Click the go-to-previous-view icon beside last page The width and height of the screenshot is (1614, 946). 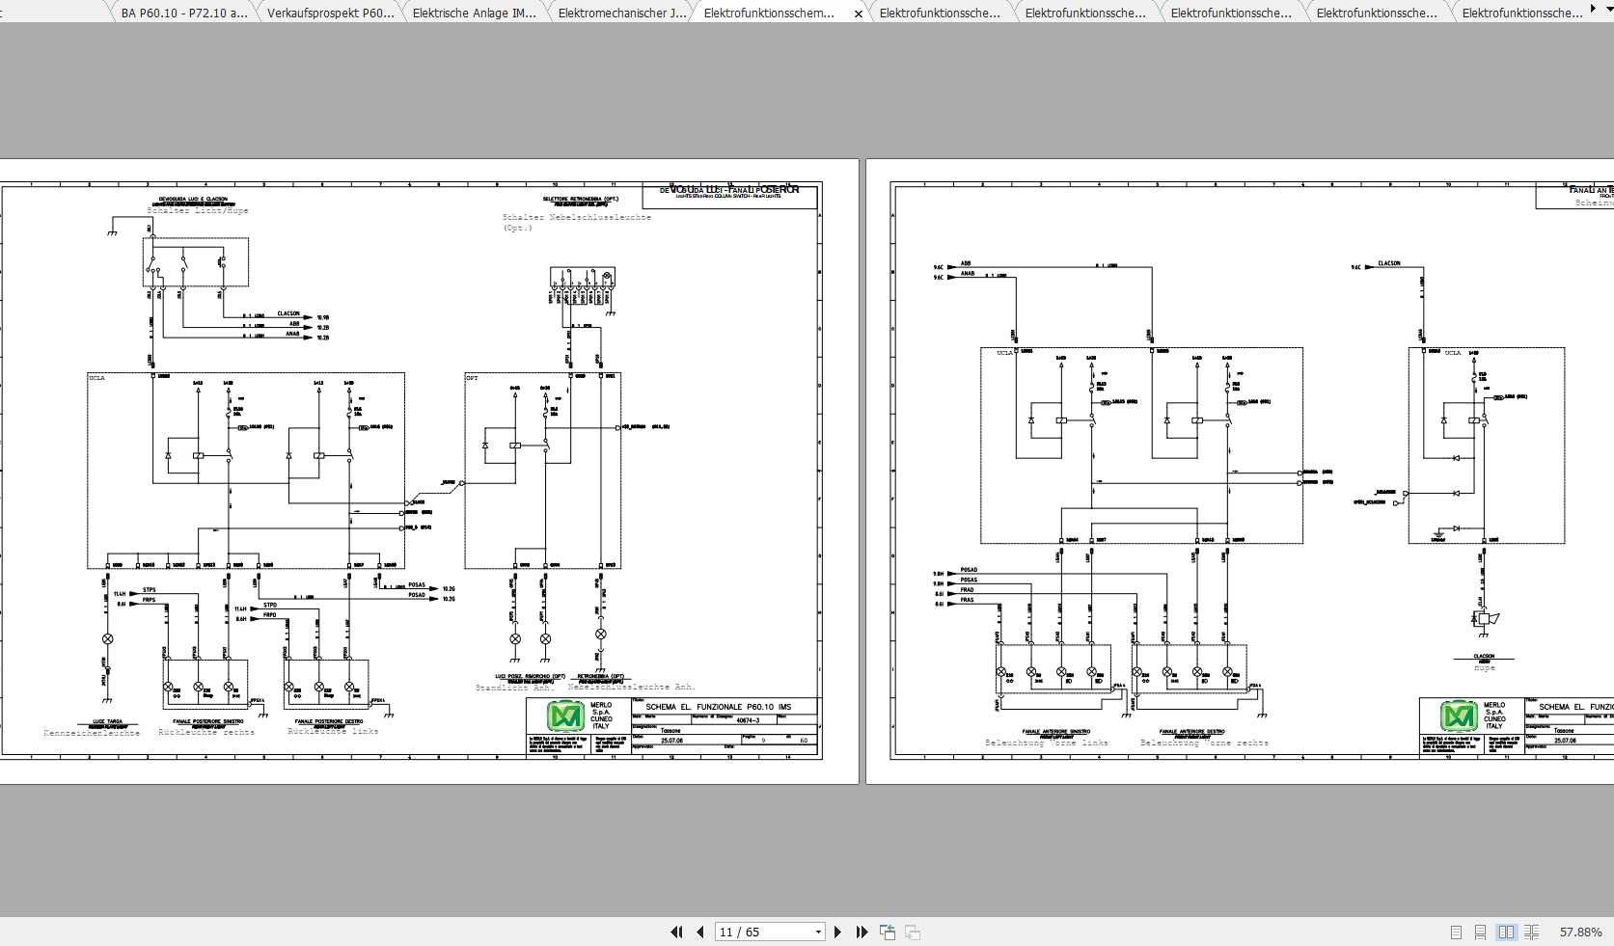[x=888, y=932]
